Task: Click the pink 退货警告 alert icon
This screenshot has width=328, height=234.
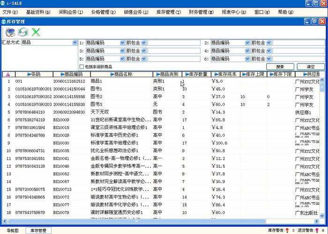Action: pos(317,230)
